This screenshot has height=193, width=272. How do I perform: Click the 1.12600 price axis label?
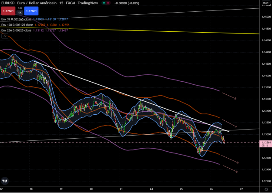[x=266, y=158]
